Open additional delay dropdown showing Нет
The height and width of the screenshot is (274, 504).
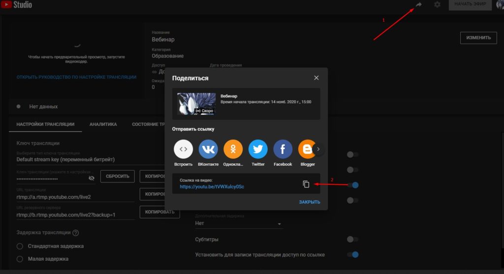(x=239, y=223)
